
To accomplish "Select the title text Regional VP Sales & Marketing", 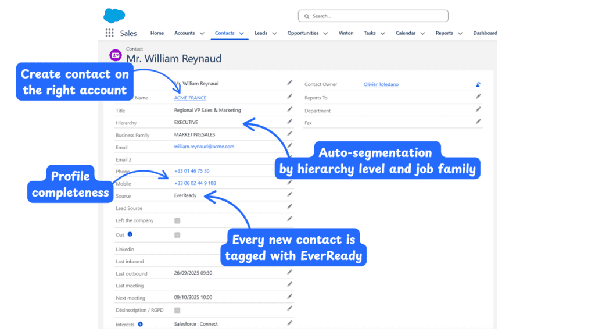I will tap(207, 110).
